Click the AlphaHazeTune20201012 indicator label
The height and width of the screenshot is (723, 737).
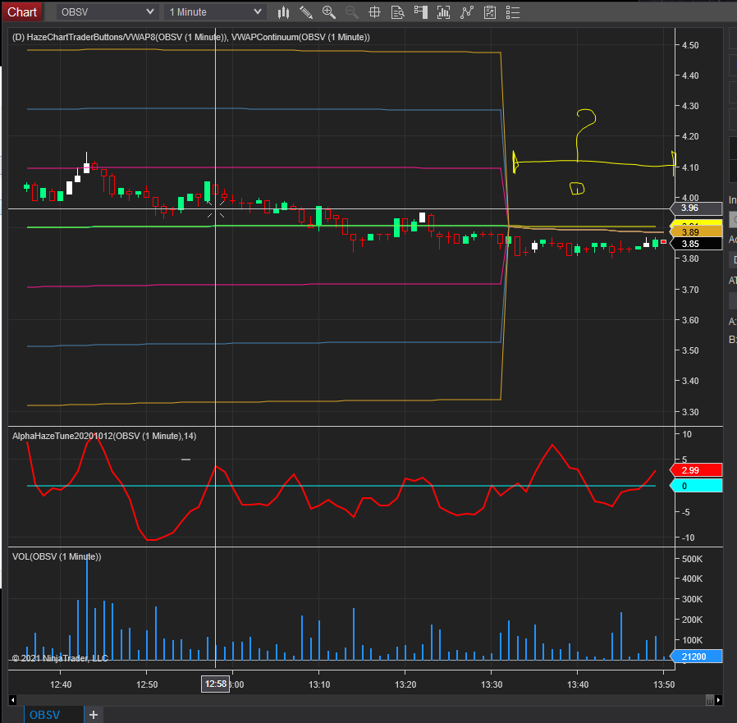pos(104,436)
